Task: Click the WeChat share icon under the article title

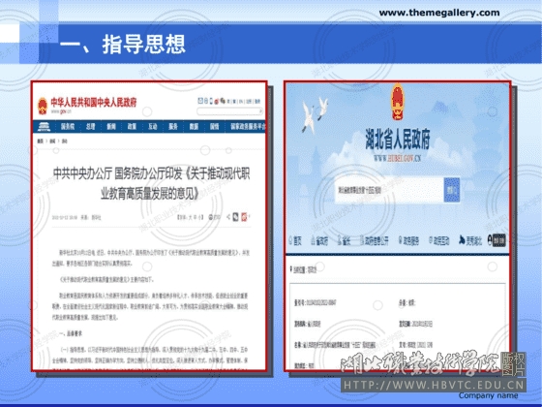Action: pyautogui.click(x=236, y=217)
